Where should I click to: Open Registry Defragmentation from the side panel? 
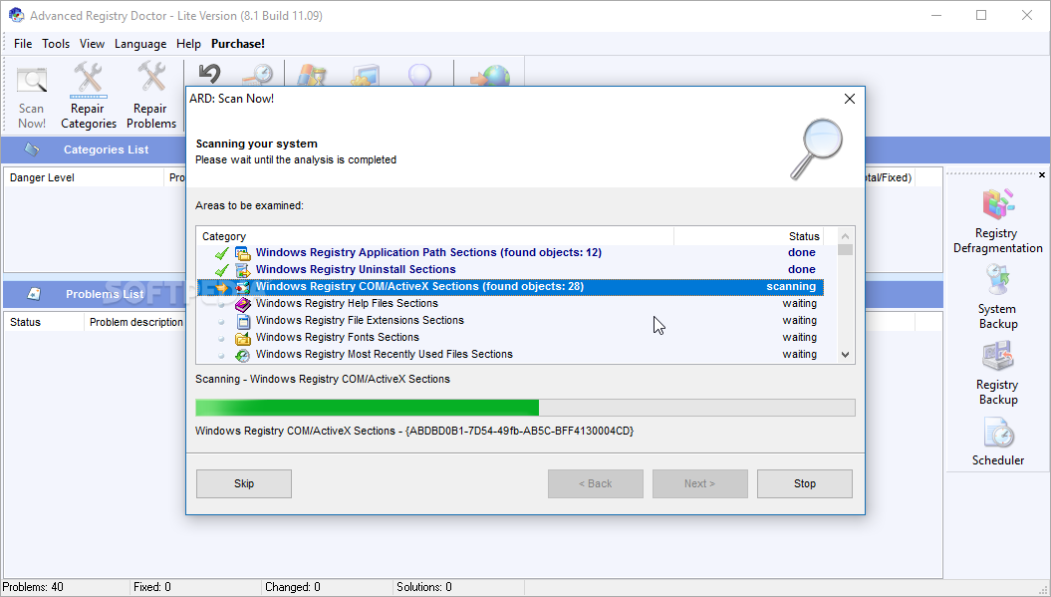click(997, 222)
